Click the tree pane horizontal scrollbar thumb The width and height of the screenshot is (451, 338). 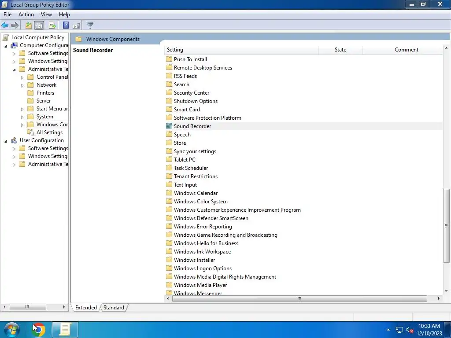[27, 307]
